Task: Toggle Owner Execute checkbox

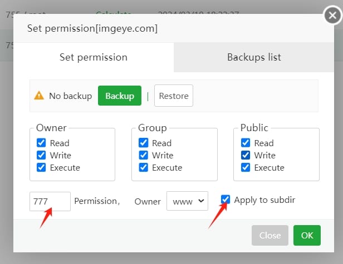Action: (x=41, y=167)
